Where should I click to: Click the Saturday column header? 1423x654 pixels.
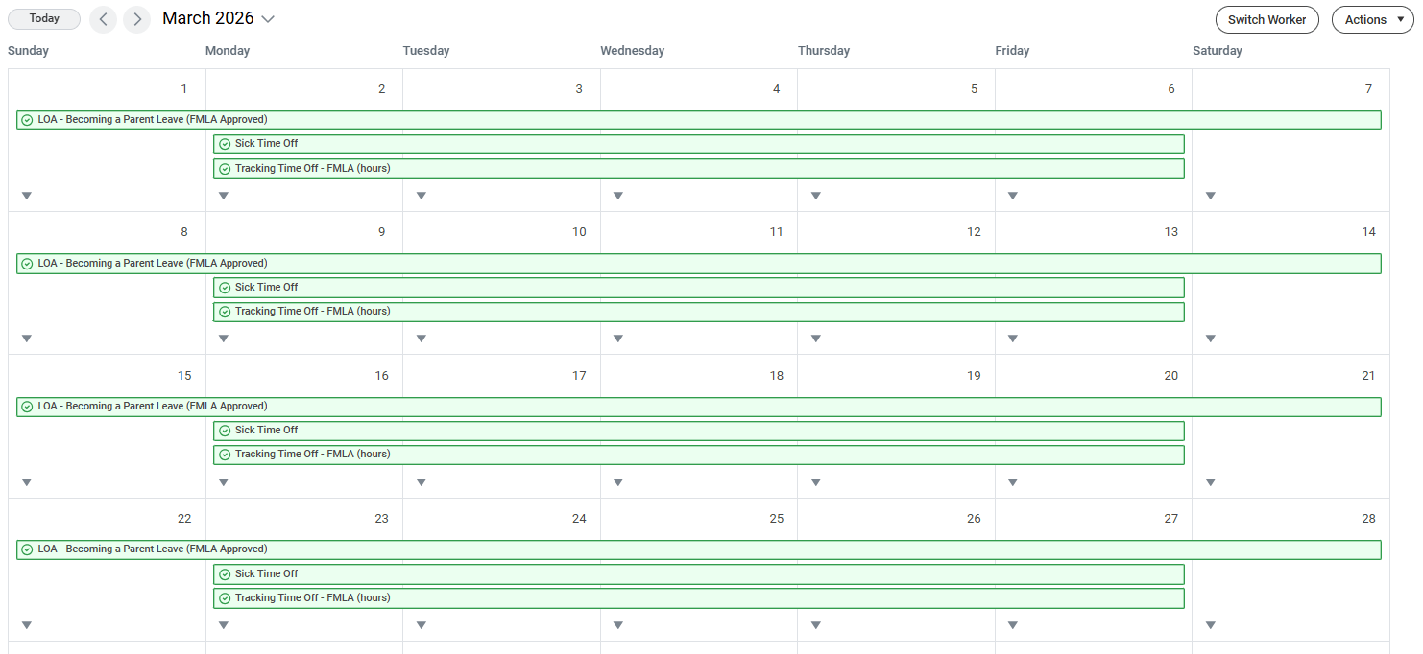[x=1217, y=50]
